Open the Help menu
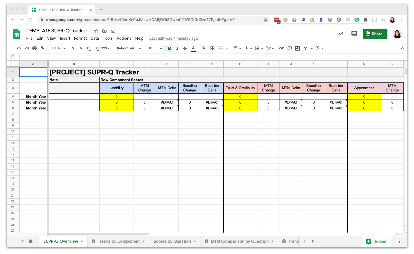The height and width of the screenshot is (254, 414). point(139,38)
